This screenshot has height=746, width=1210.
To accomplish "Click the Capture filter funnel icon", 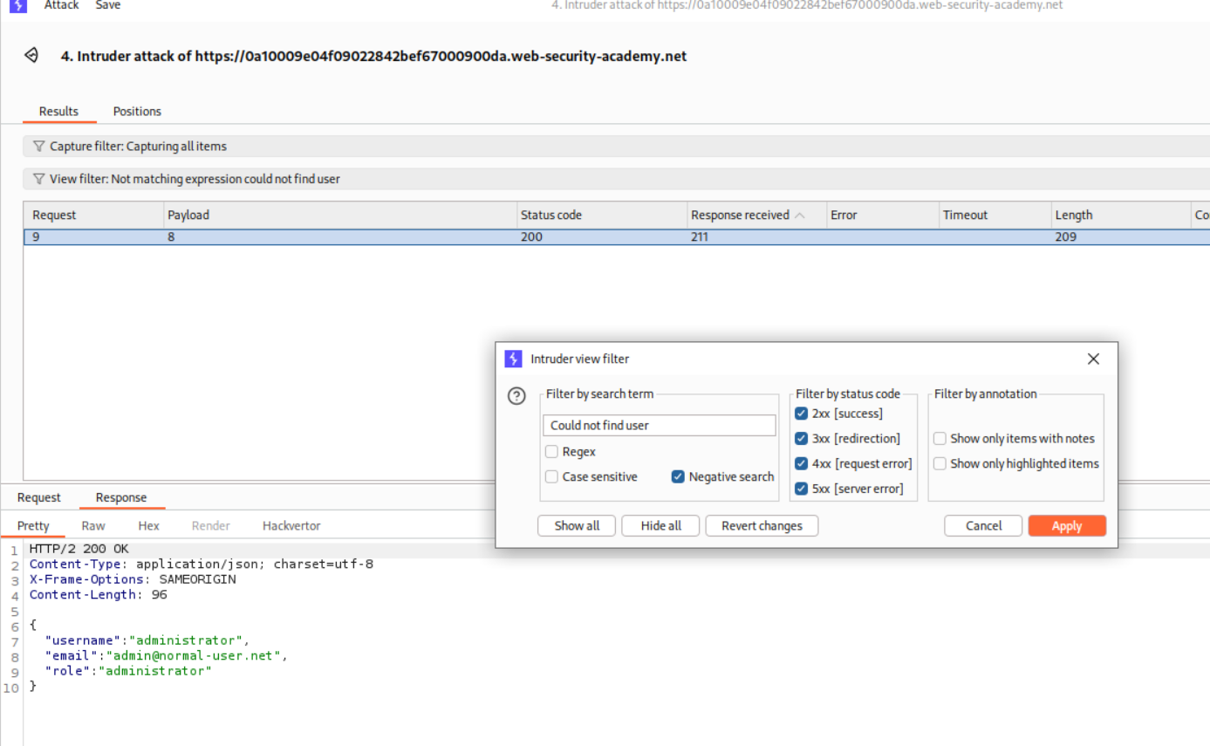I will [x=38, y=147].
